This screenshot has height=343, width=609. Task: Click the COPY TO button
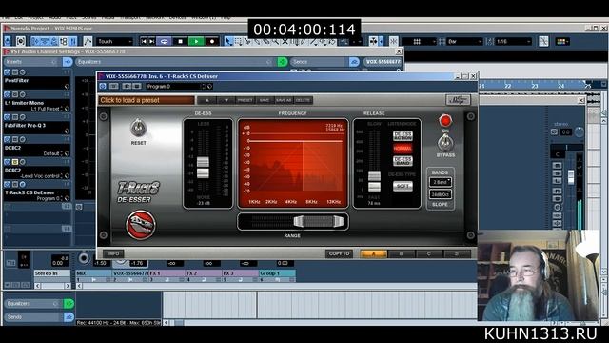[339, 254]
